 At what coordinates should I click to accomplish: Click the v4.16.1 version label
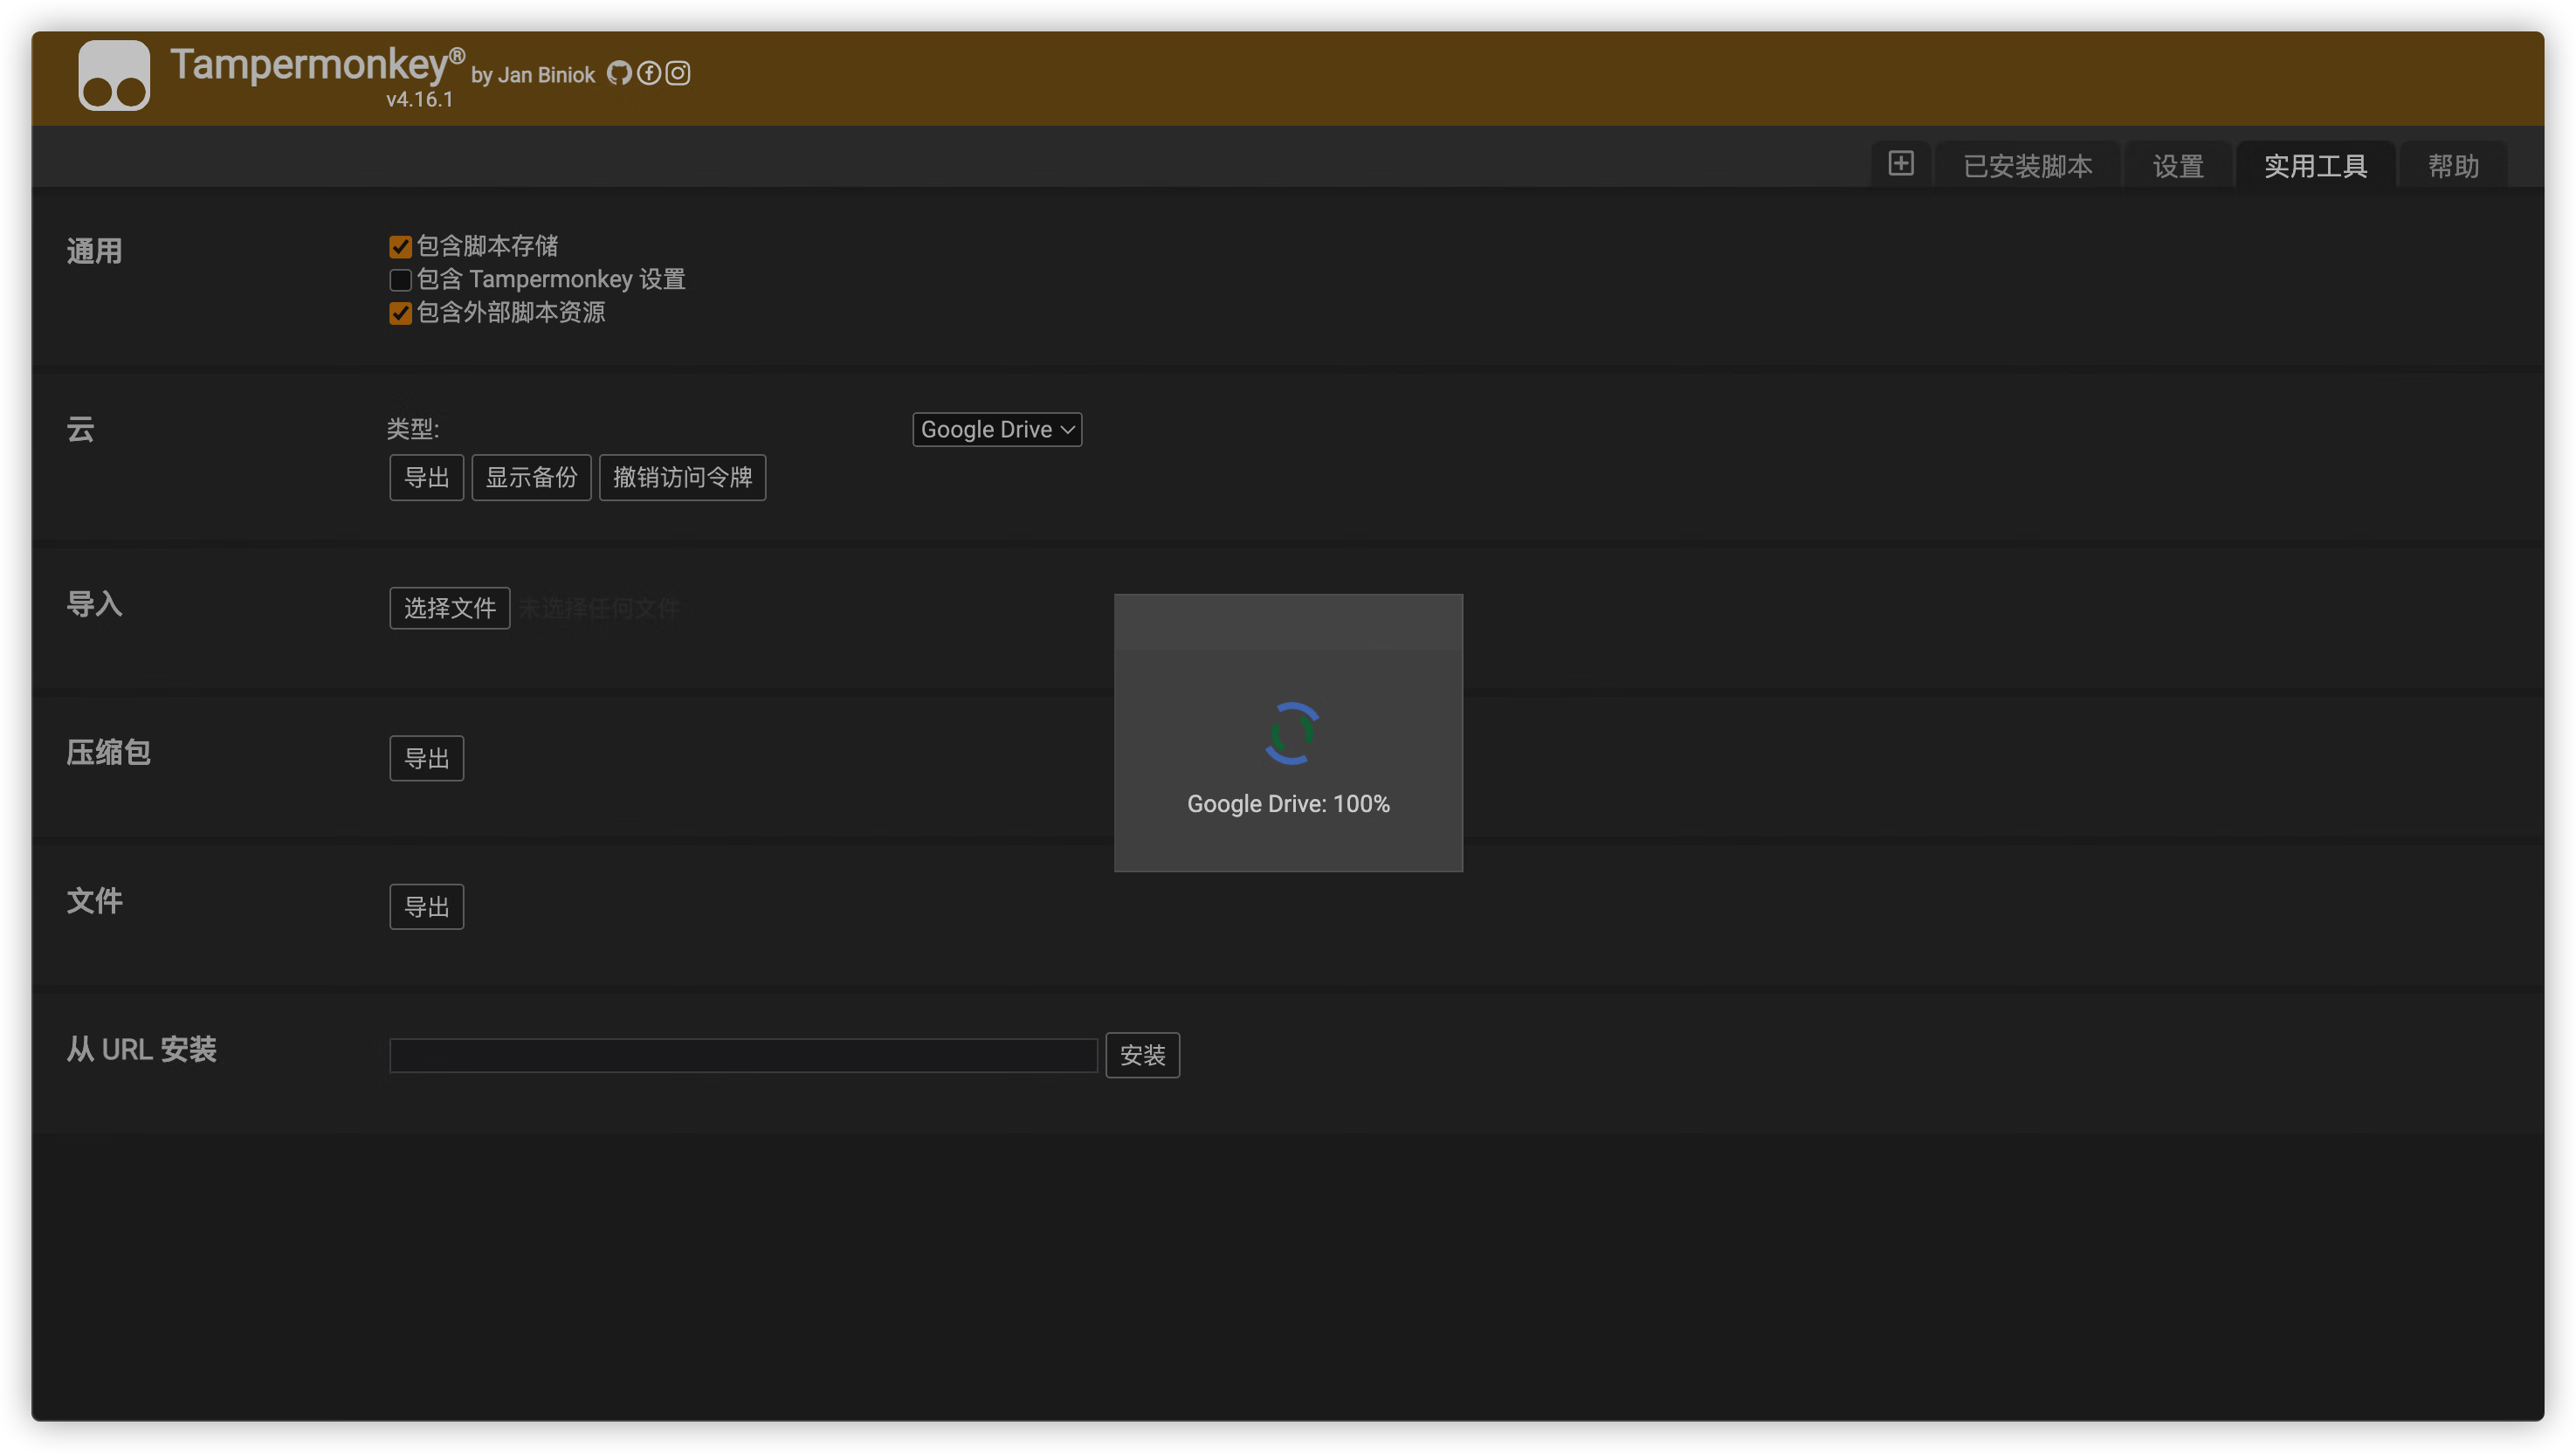coord(420,99)
